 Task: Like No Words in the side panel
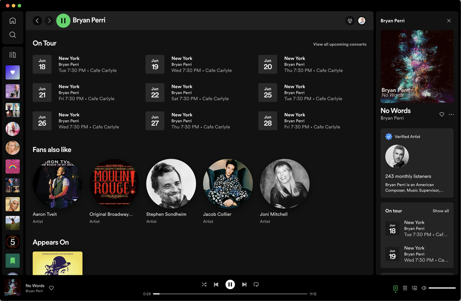coord(442,115)
